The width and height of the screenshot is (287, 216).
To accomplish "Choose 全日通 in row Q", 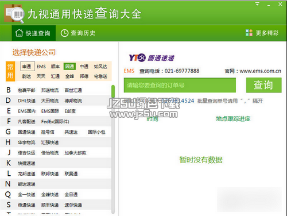I will (71, 195).
